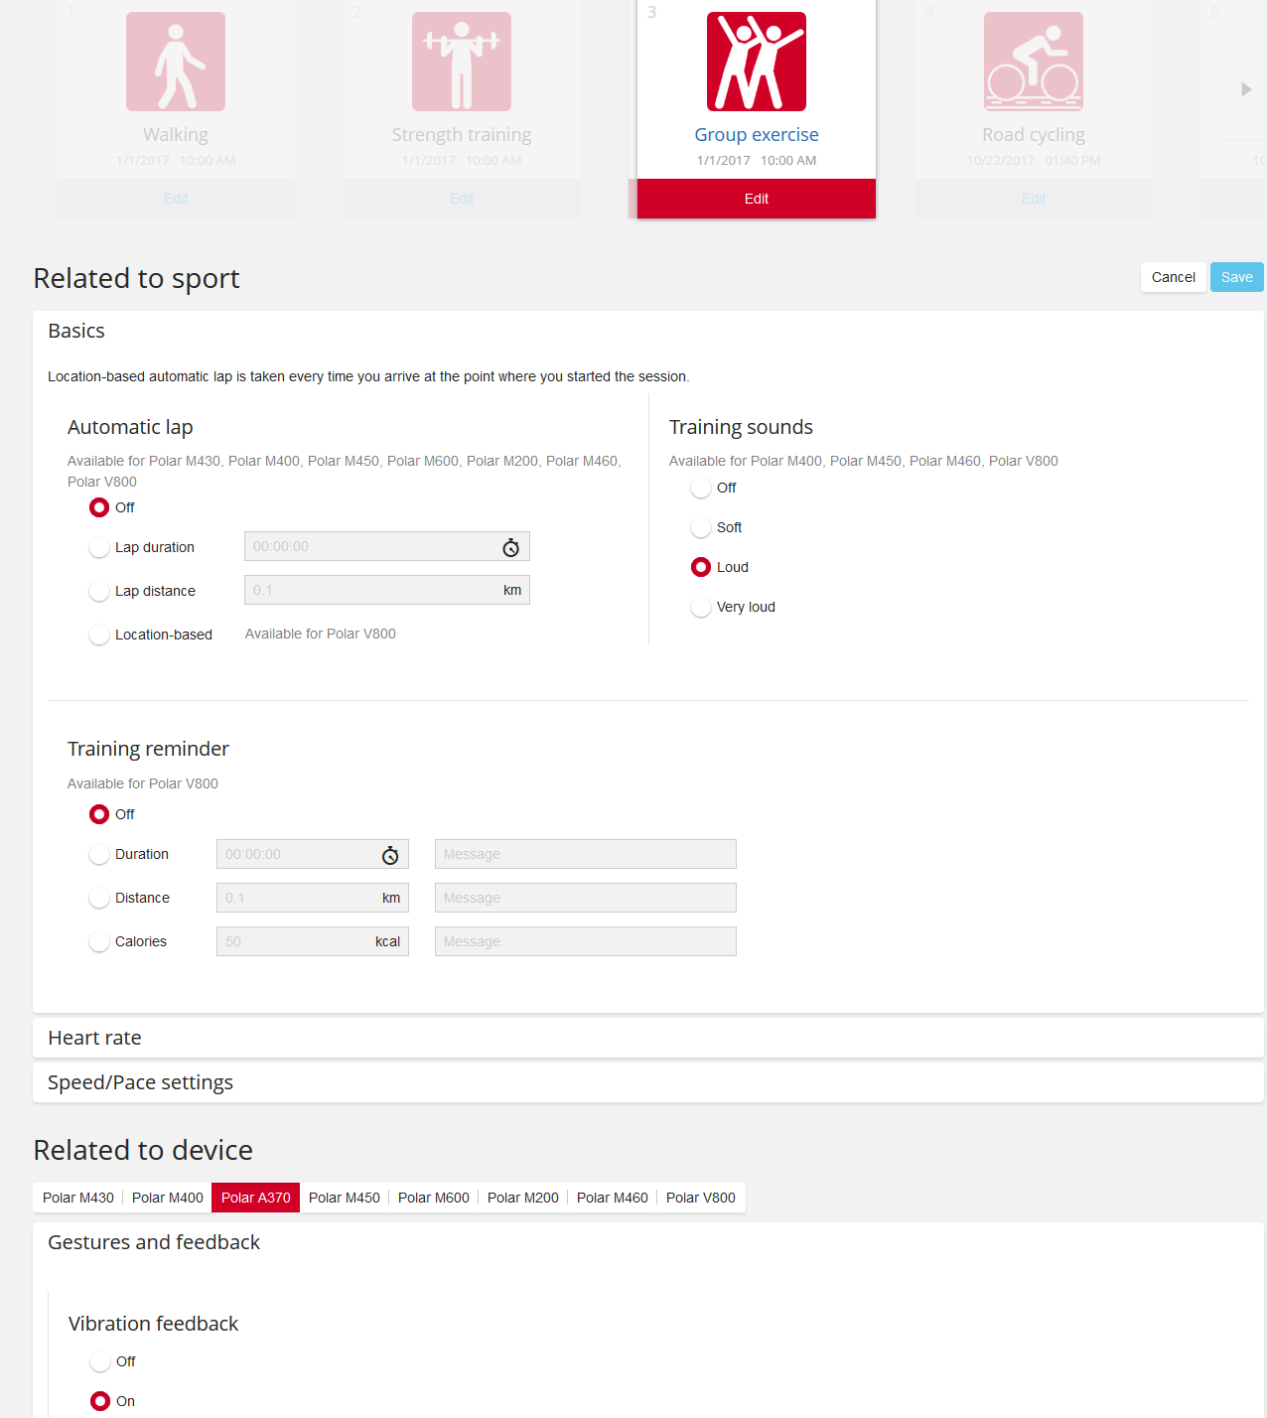Set Training sounds to Soft
1267x1418 pixels.
pyautogui.click(x=701, y=527)
